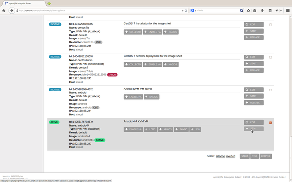Reload the page using the refresh icon
The image size is (292, 182).
click(x=186, y=11)
